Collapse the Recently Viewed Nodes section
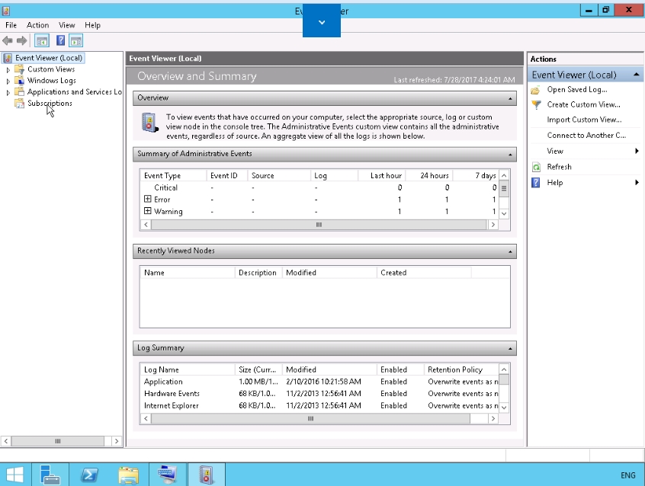The width and height of the screenshot is (645, 486). pos(510,251)
